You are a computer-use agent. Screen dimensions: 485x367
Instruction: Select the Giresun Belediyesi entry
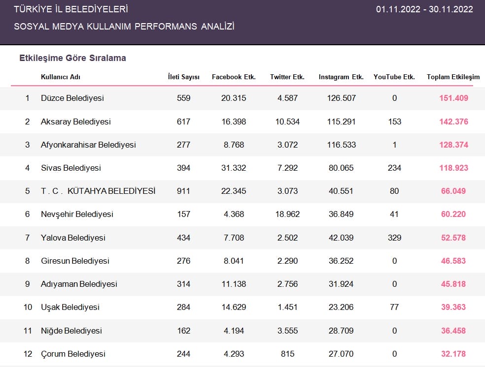(75, 261)
